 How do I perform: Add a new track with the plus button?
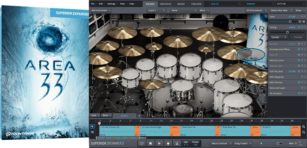(139, 116)
